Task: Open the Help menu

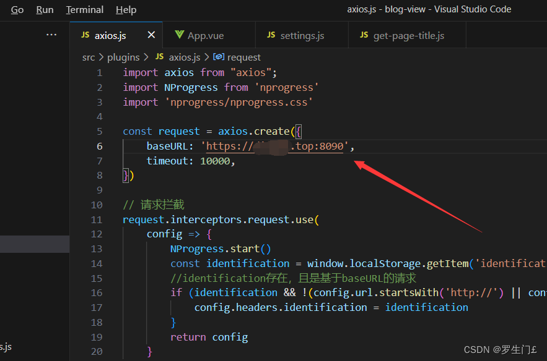Action: [x=126, y=10]
